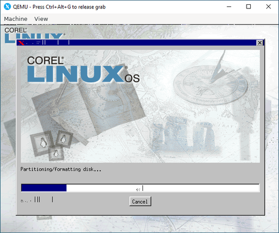This screenshot has width=279, height=233.
Task: Click the 'Partitioning/formatting disk...' status text
Action: point(61,169)
